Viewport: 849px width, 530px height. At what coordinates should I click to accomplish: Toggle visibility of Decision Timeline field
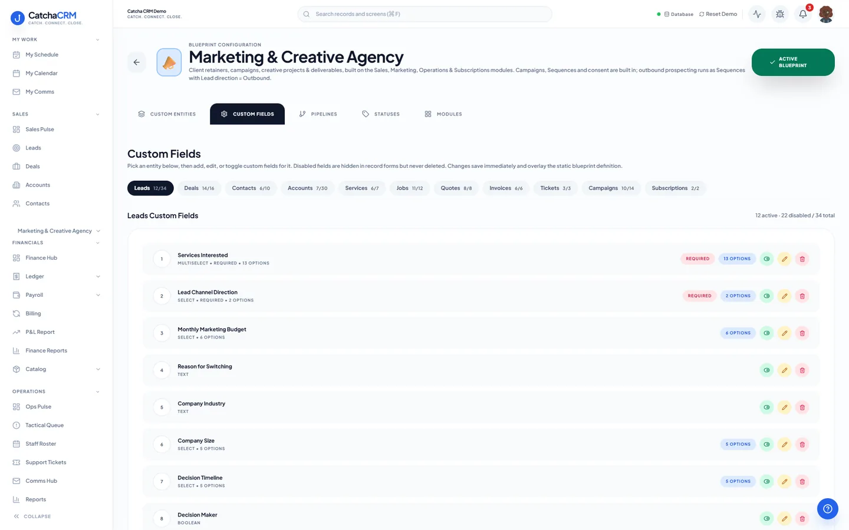click(766, 481)
